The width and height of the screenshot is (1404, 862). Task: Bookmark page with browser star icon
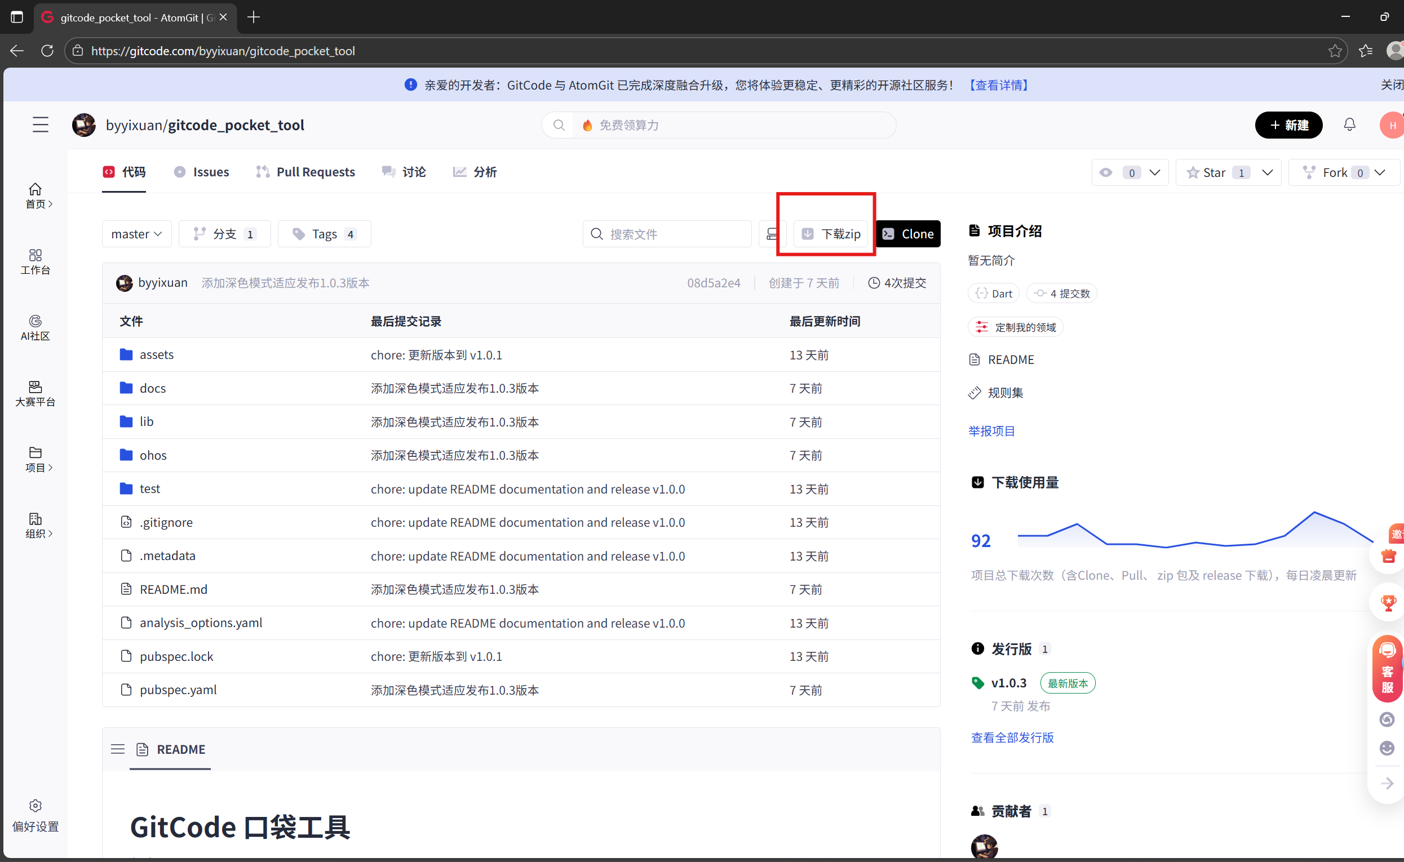pyautogui.click(x=1335, y=51)
